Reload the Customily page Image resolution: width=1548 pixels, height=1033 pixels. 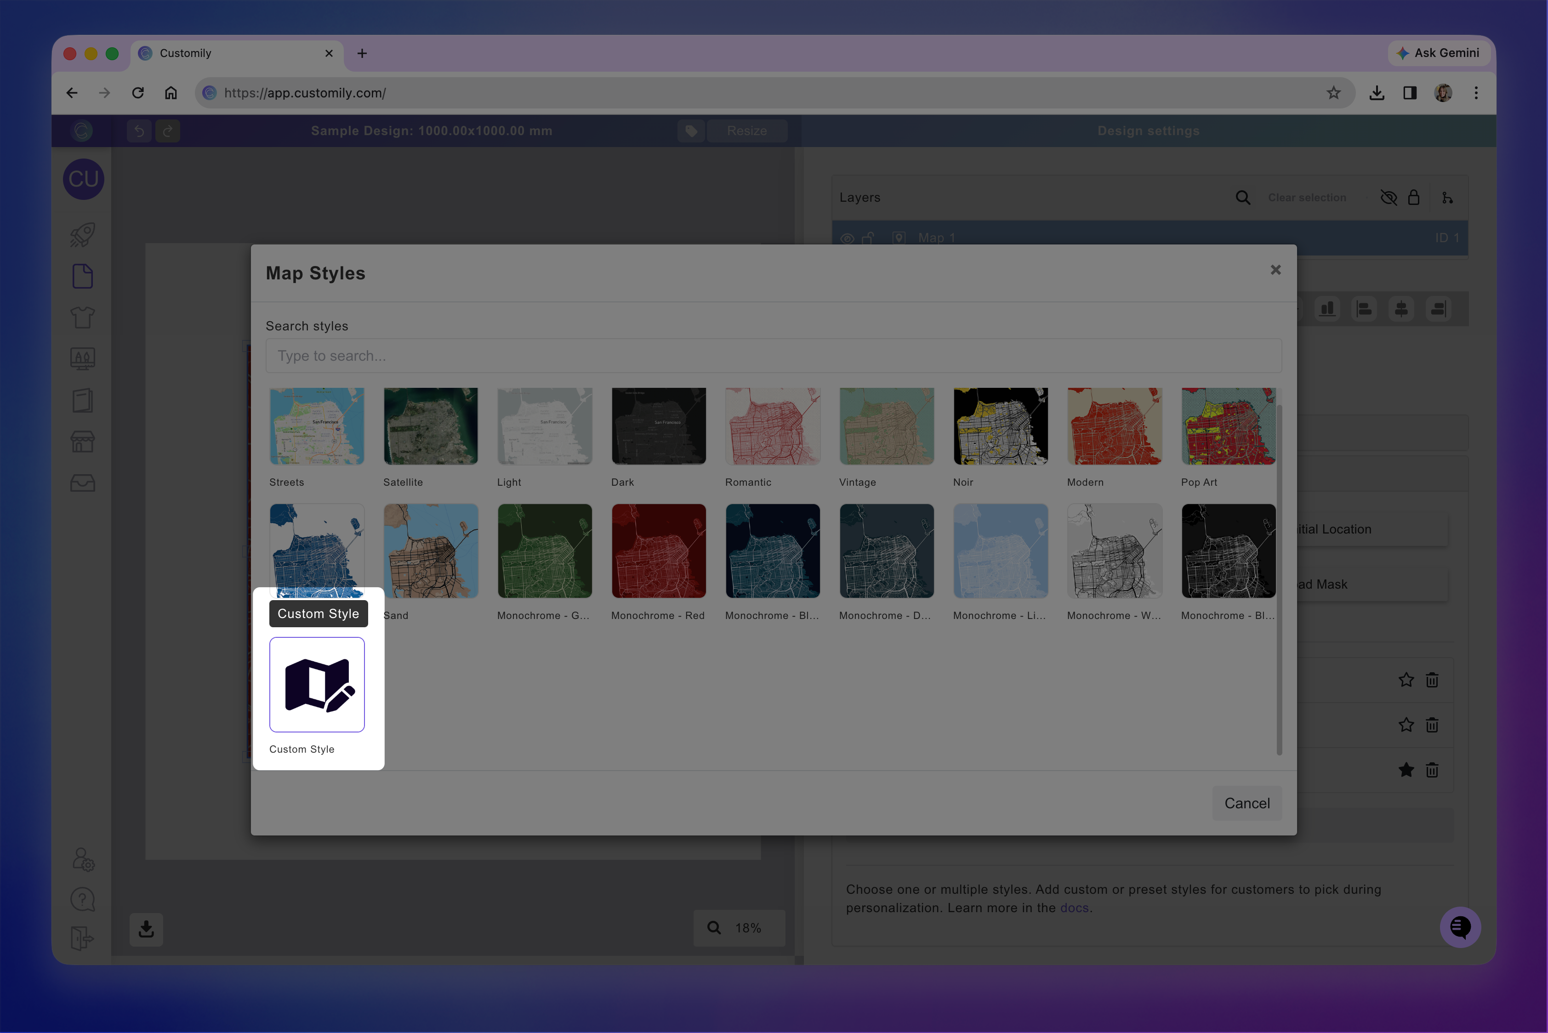tap(138, 93)
